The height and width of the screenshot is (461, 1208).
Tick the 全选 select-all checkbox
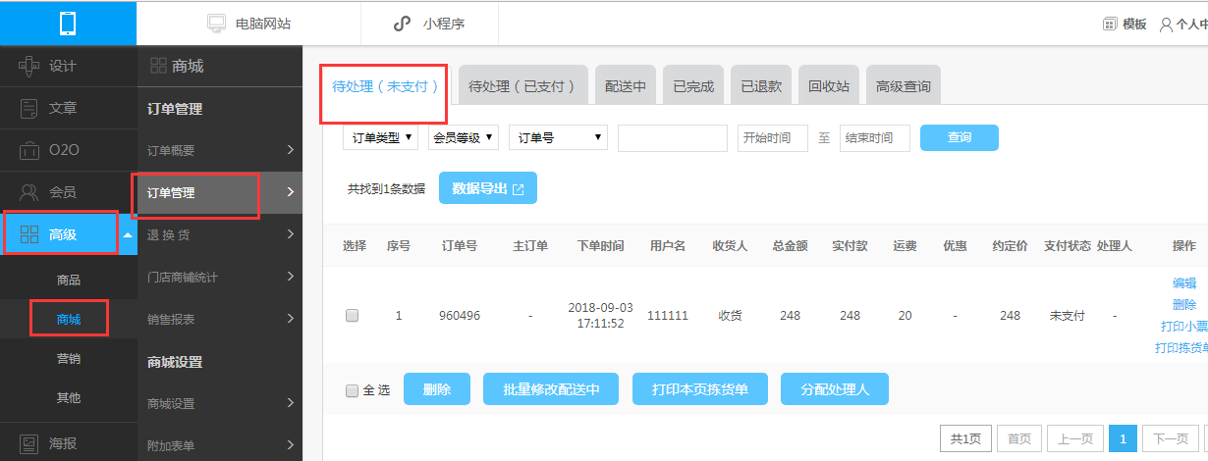353,390
